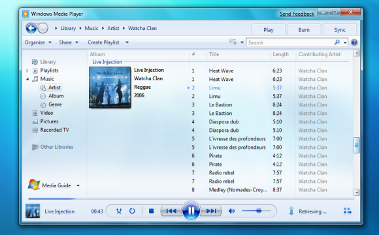Open the View options dropdown arrow

pyautogui.click(x=242, y=42)
